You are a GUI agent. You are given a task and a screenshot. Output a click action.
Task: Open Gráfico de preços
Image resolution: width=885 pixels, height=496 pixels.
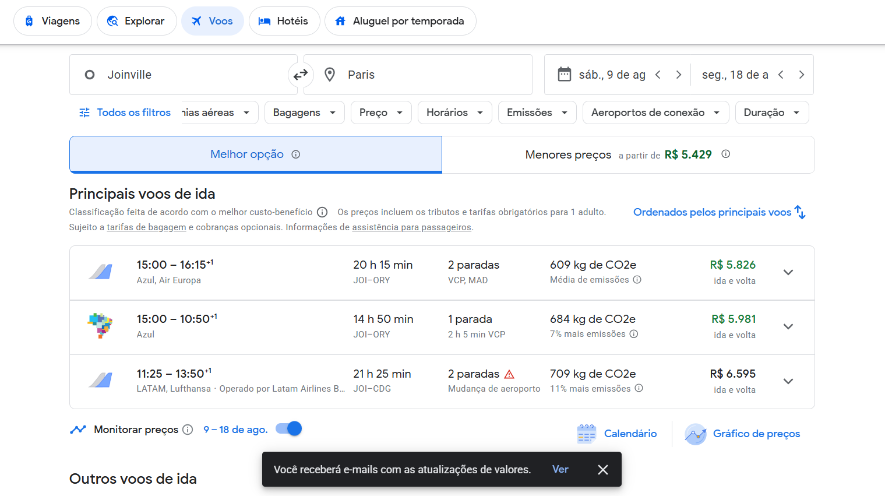point(742,434)
